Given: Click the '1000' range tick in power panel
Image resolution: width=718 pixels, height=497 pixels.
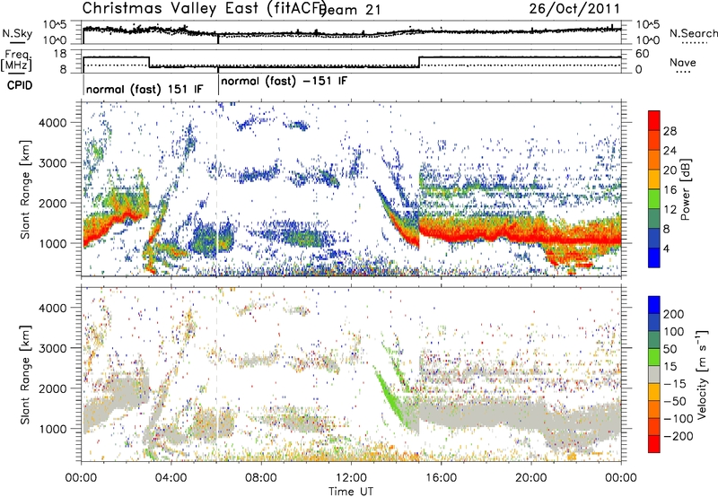Looking at the screenshot, I should pos(52,243).
